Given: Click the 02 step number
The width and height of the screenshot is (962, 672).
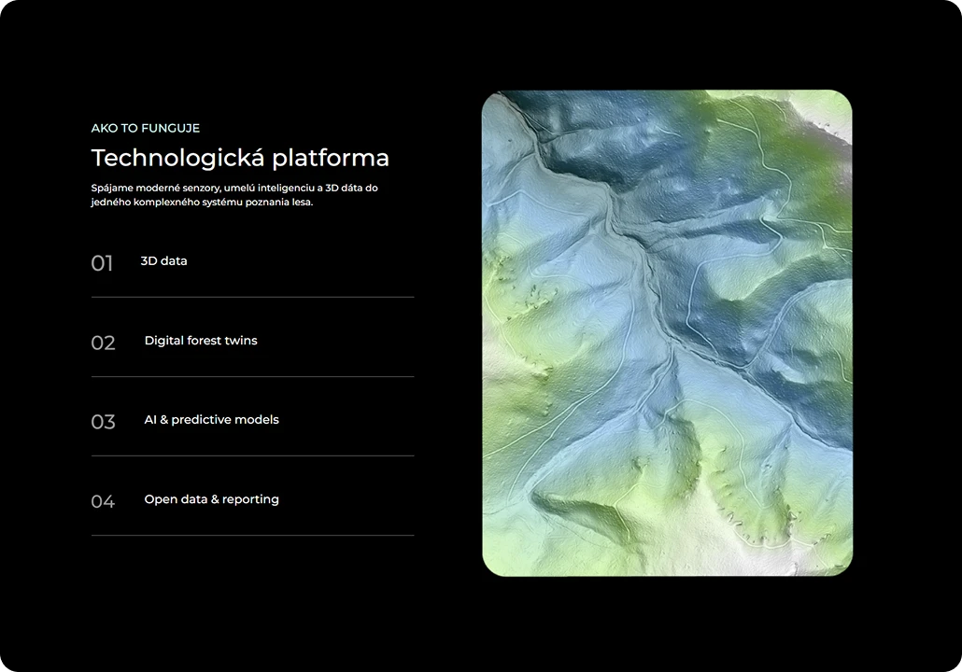Looking at the screenshot, I should point(103,343).
